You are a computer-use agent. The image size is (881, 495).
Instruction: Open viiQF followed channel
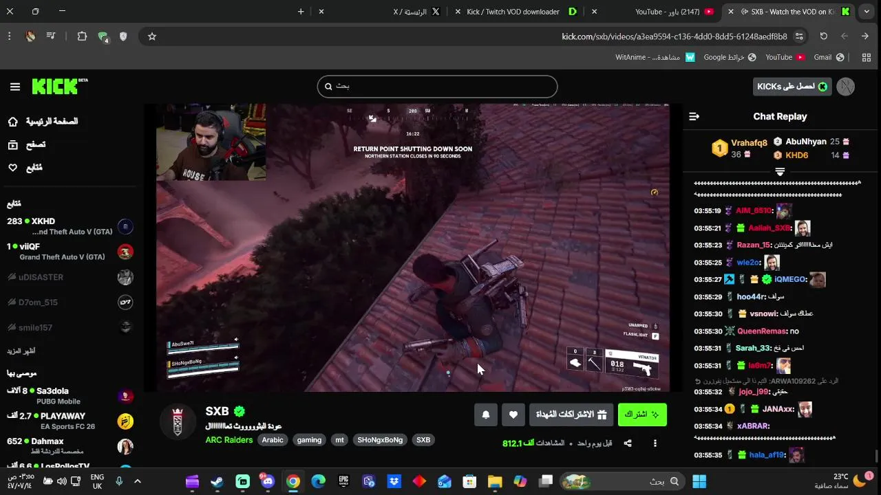click(69, 252)
